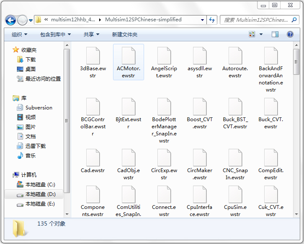Click the Refresh button beside address bar
304x244 pixels.
point(212,20)
